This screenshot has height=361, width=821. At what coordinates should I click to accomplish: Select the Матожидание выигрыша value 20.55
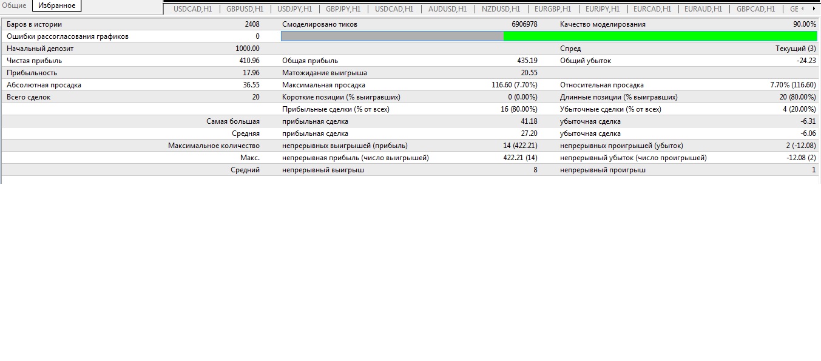[x=529, y=73]
